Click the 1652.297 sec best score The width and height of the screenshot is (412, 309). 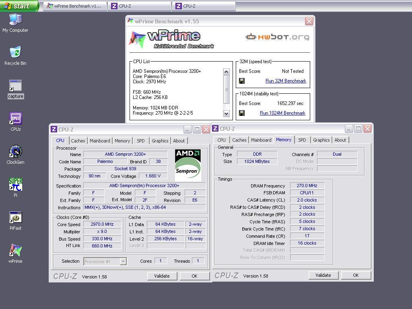pos(290,103)
